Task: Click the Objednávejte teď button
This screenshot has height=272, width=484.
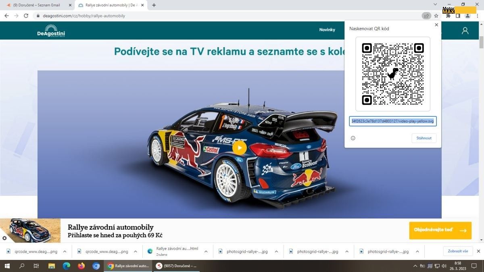Action: 440,230
